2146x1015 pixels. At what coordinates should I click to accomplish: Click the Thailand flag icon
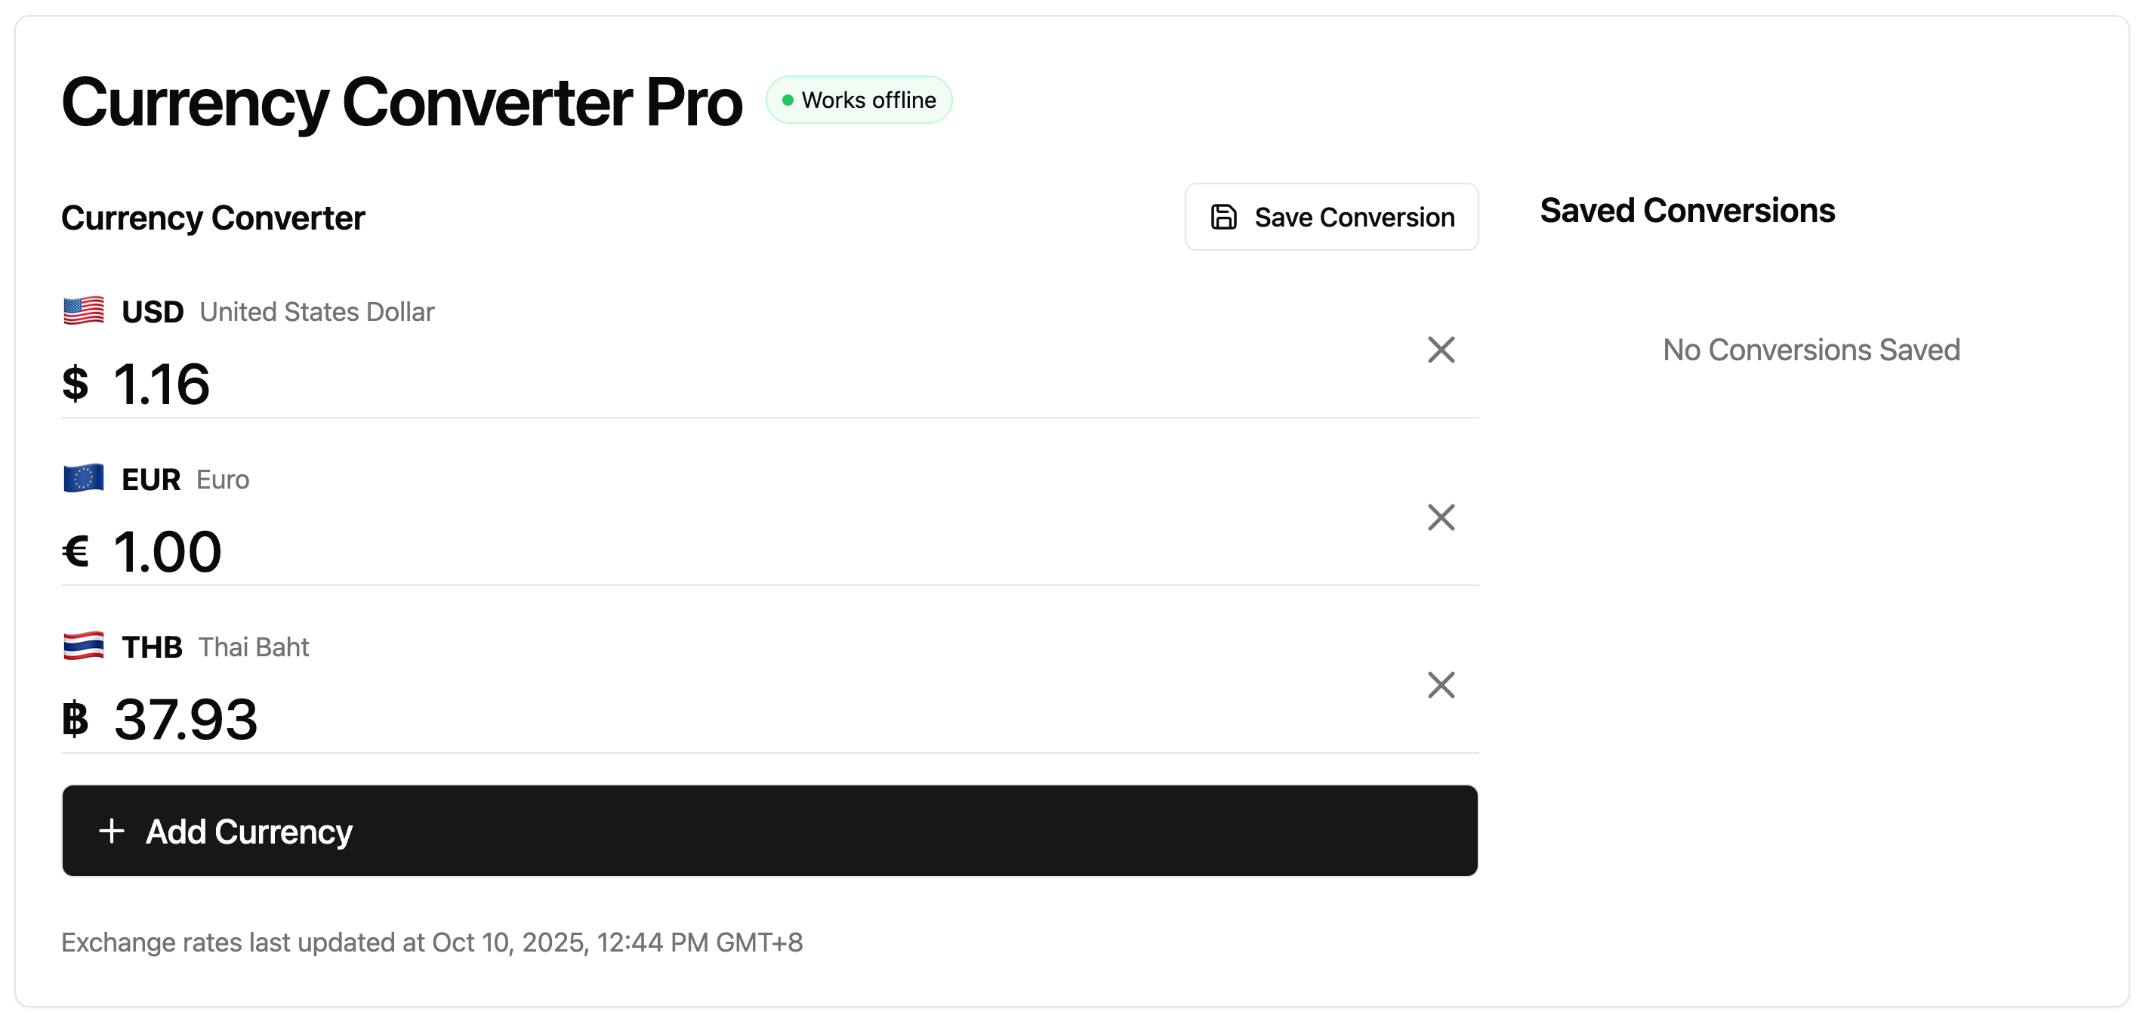83,646
